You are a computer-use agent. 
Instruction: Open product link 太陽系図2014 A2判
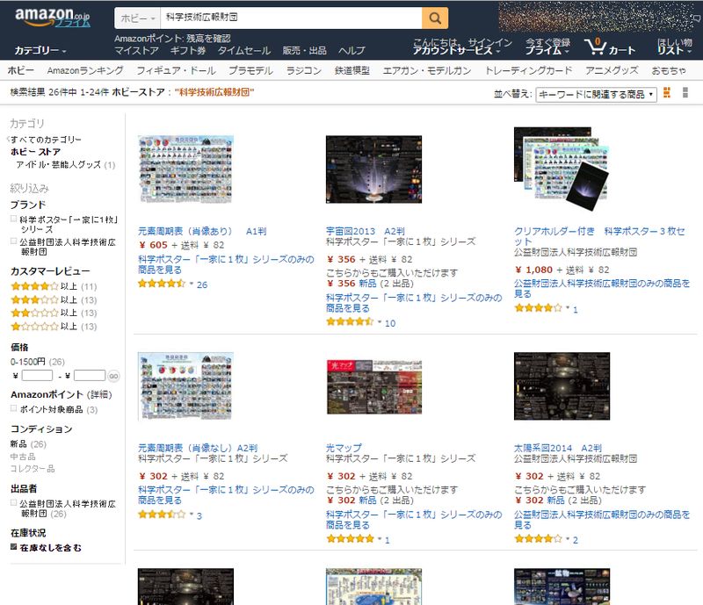[558, 448]
